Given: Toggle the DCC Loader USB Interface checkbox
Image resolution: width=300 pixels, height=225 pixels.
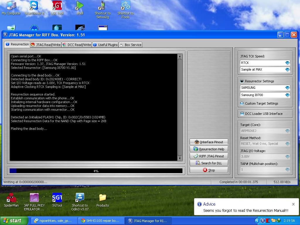Looking at the screenshot, I should click(242, 114).
